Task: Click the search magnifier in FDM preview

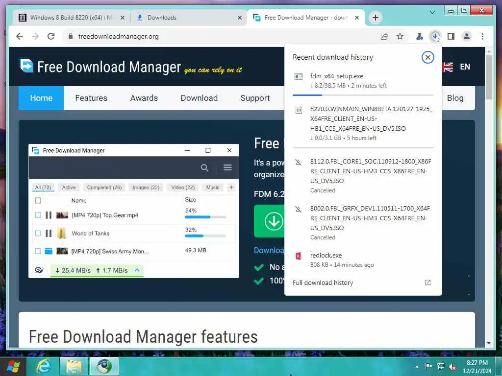Action: (x=204, y=168)
